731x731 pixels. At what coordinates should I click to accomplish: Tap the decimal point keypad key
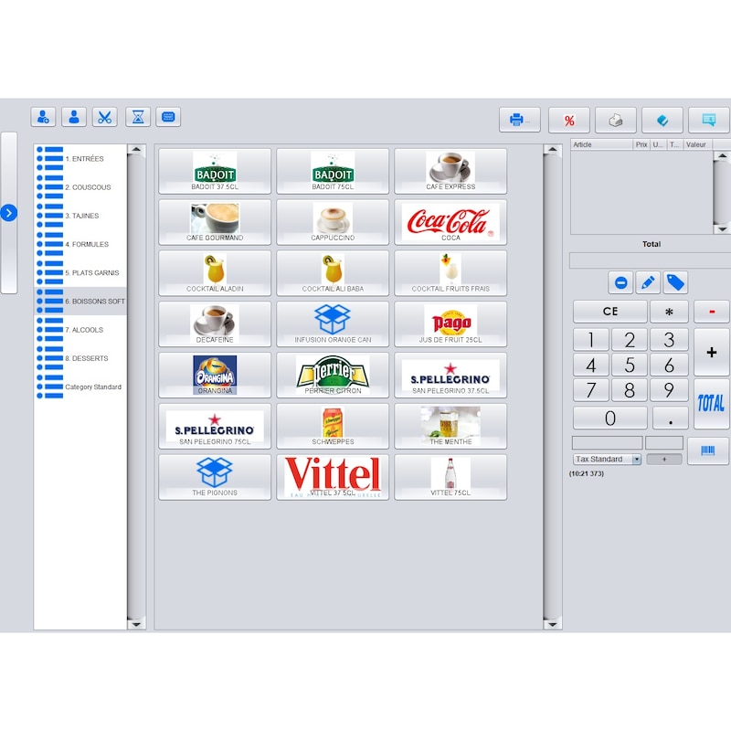click(670, 418)
